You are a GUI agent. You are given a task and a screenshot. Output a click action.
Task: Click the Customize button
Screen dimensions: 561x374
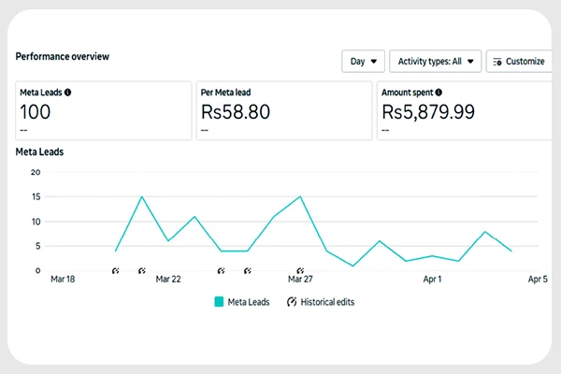point(519,61)
